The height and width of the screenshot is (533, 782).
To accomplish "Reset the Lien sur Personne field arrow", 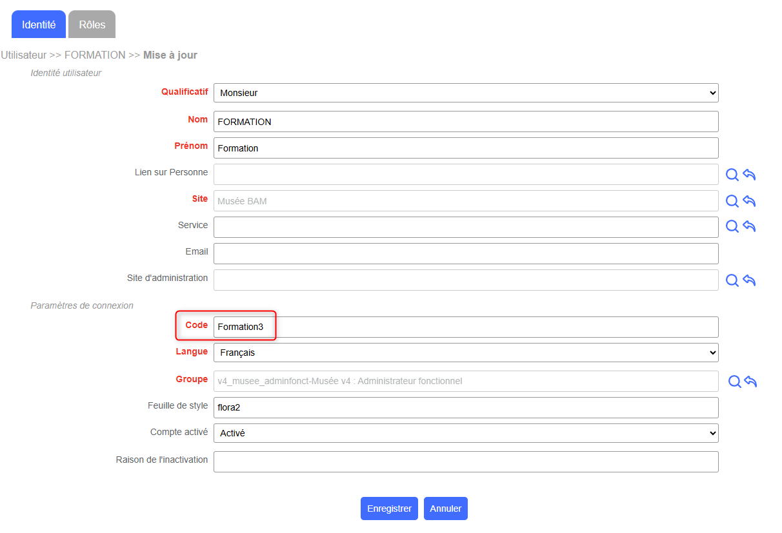I will point(749,175).
